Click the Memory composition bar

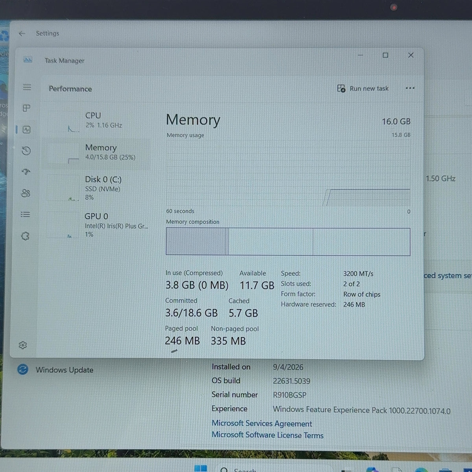click(x=288, y=242)
